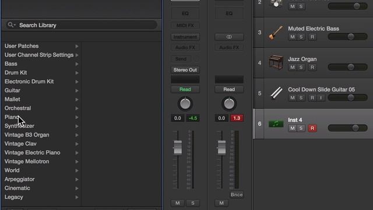Expand User Channel Strip Settings arrow
The height and width of the screenshot is (210, 373).
[77, 55]
